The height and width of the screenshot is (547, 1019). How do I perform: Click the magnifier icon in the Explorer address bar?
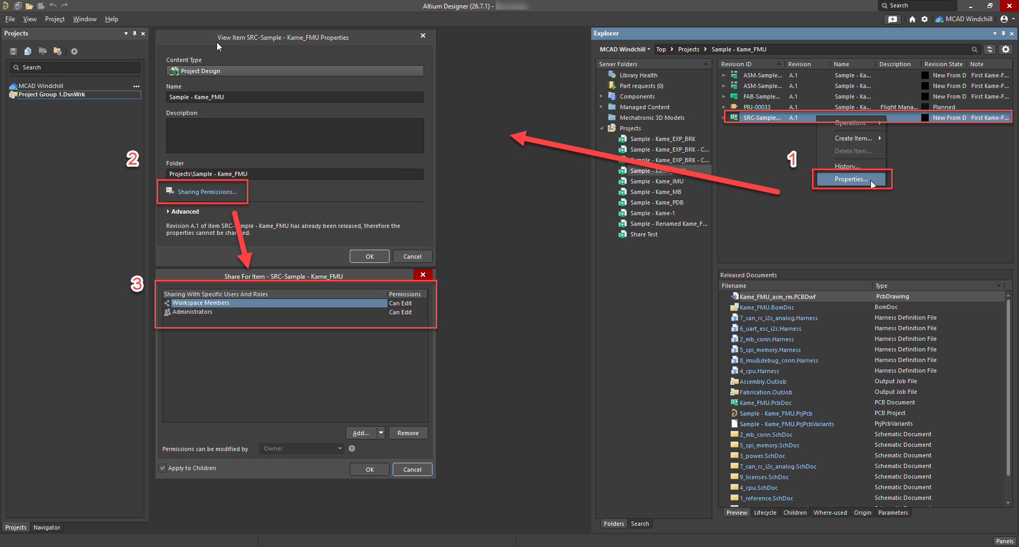(x=974, y=49)
